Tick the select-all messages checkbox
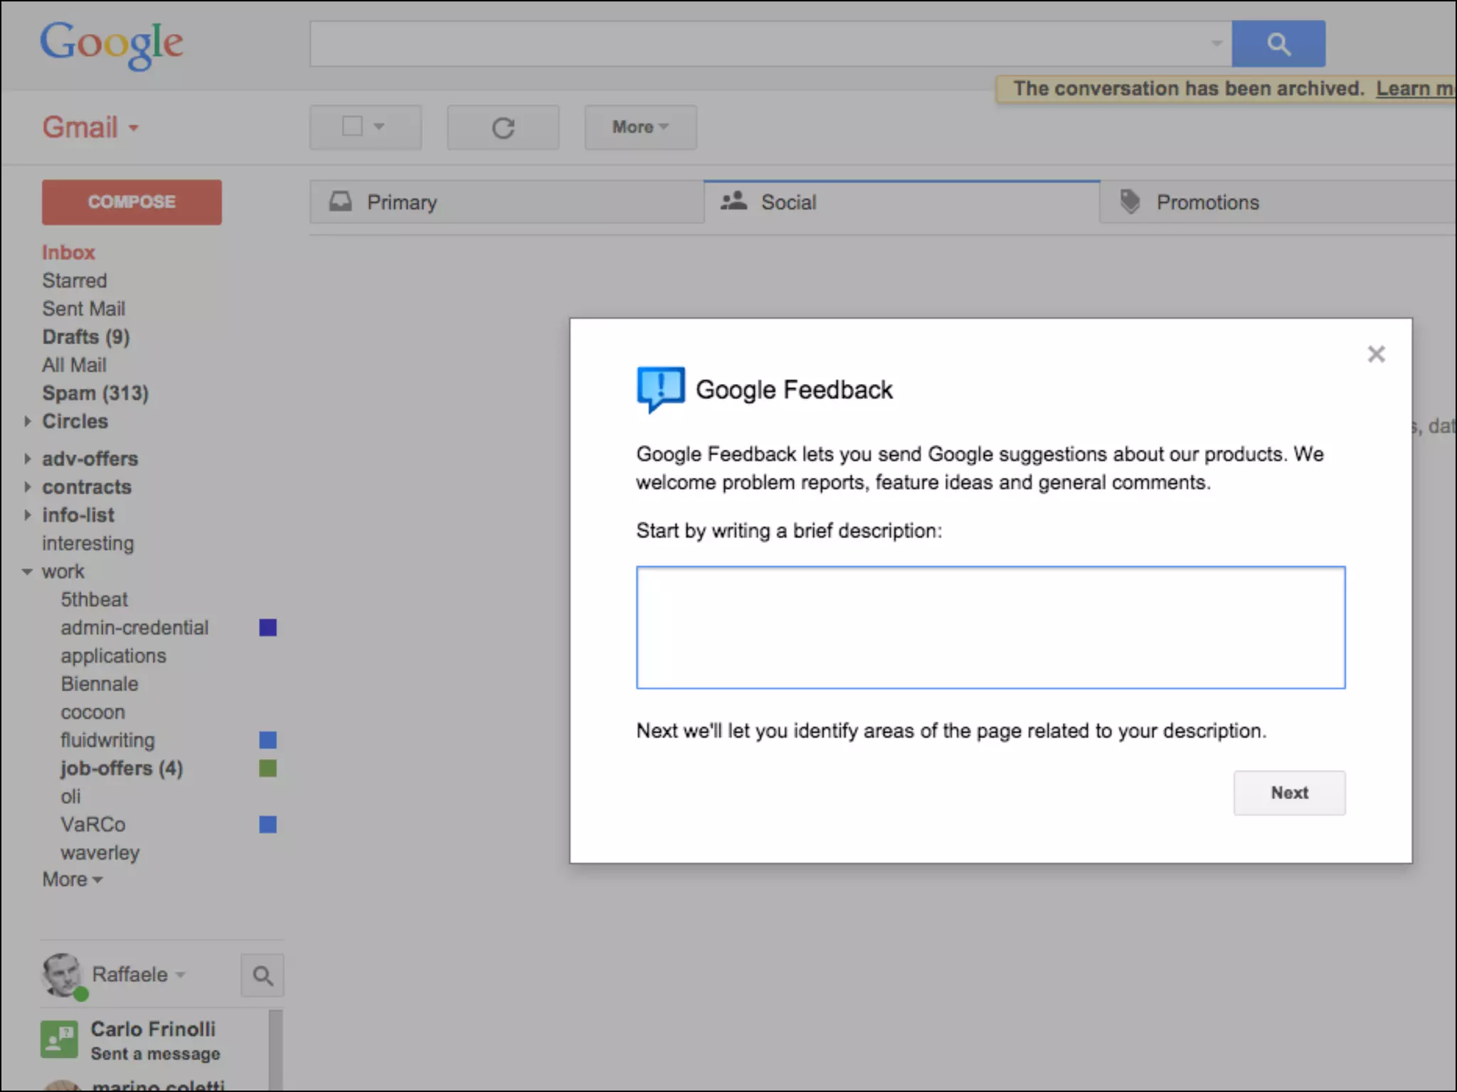 tap(352, 127)
